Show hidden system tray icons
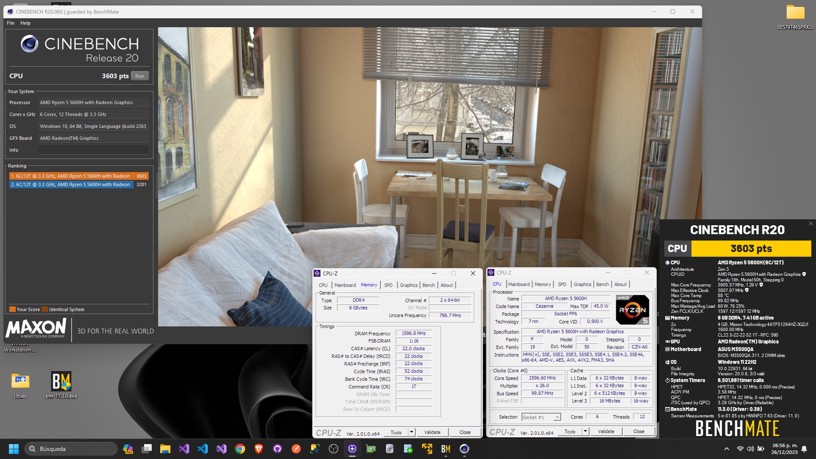Image resolution: width=816 pixels, height=459 pixels. [727, 449]
